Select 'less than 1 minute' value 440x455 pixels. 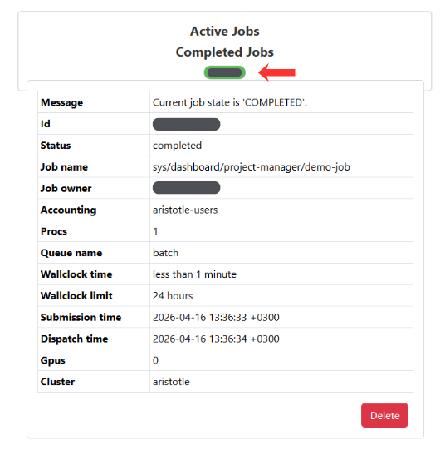[194, 274]
